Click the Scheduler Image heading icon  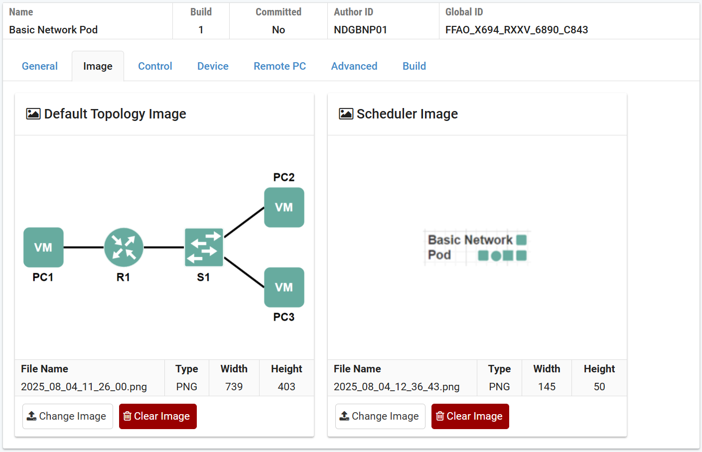346,114
